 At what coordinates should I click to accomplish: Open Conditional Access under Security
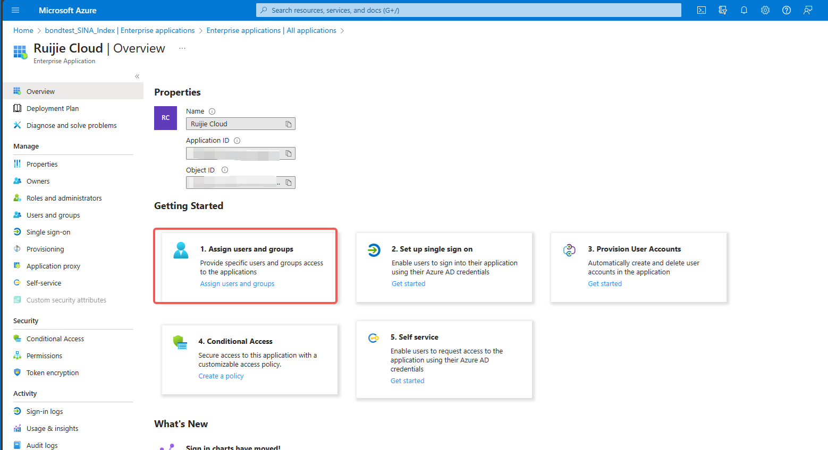click(55, 339)
